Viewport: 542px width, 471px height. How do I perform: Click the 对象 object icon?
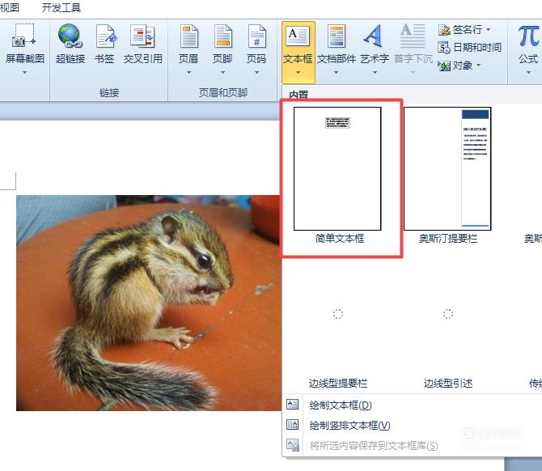[444, 65]
